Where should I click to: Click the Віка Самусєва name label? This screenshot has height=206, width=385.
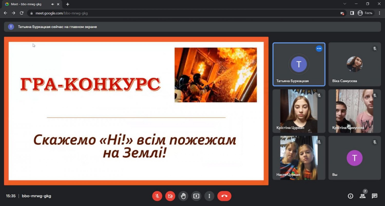(345, 81)
